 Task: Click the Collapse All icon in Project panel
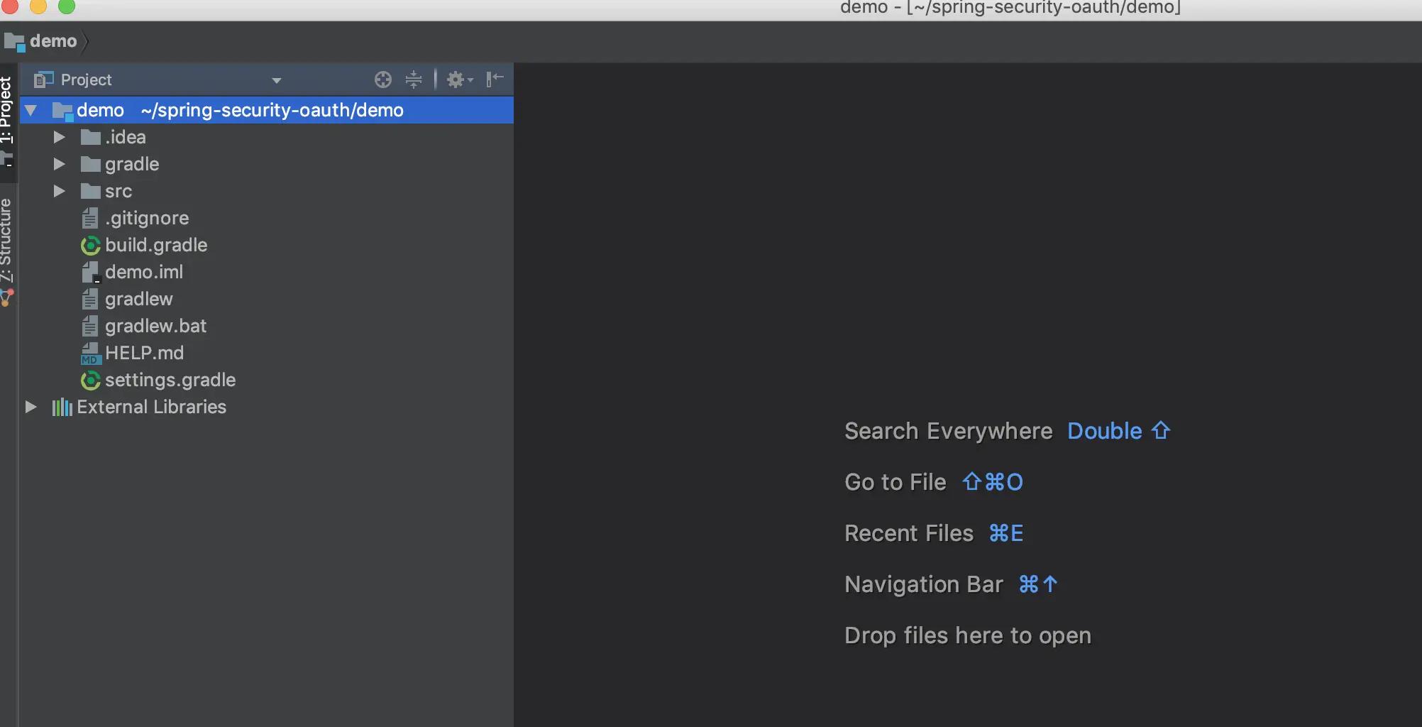pos(414,80)
